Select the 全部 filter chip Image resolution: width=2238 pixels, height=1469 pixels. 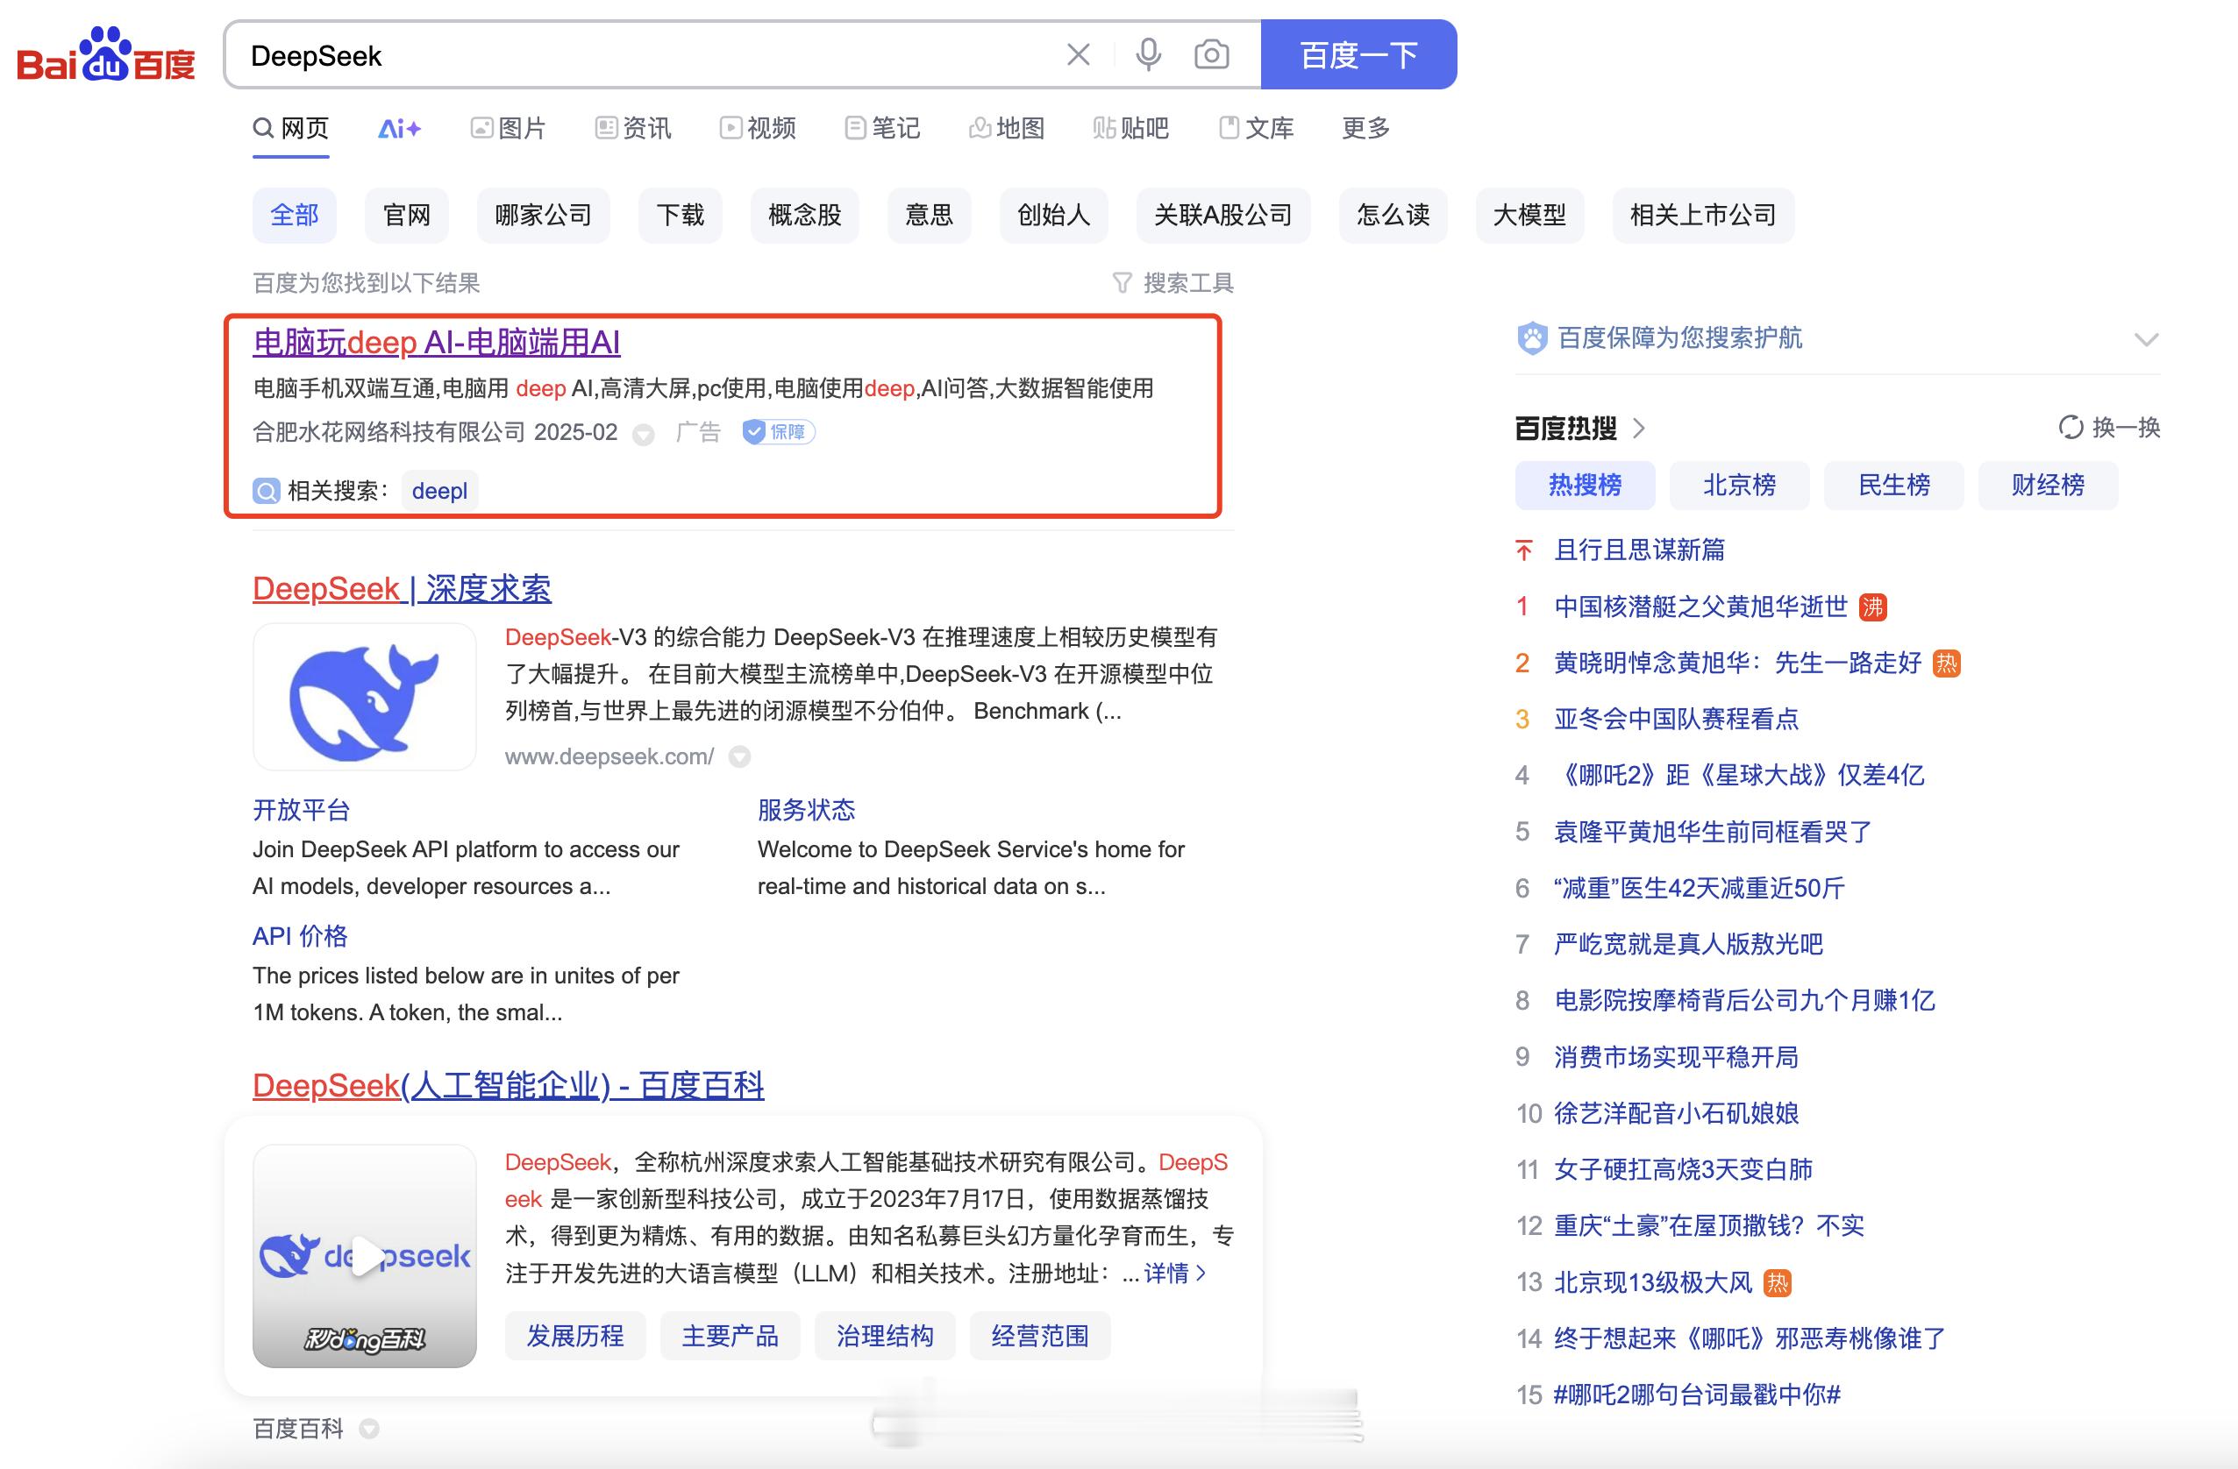point(295,216)
